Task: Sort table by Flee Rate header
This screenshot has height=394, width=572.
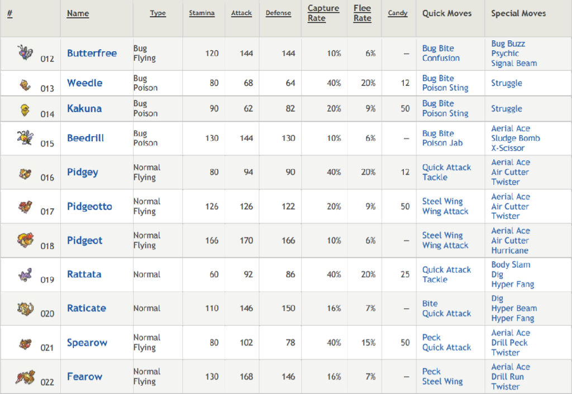Action: tap(362, 13)
